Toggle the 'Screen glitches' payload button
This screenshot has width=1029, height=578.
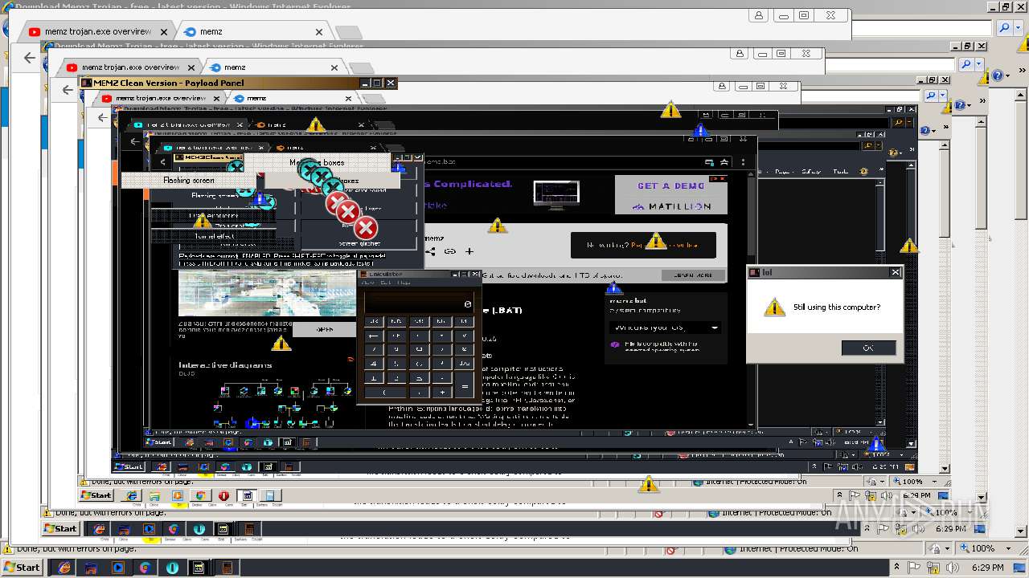click(359, 242)
